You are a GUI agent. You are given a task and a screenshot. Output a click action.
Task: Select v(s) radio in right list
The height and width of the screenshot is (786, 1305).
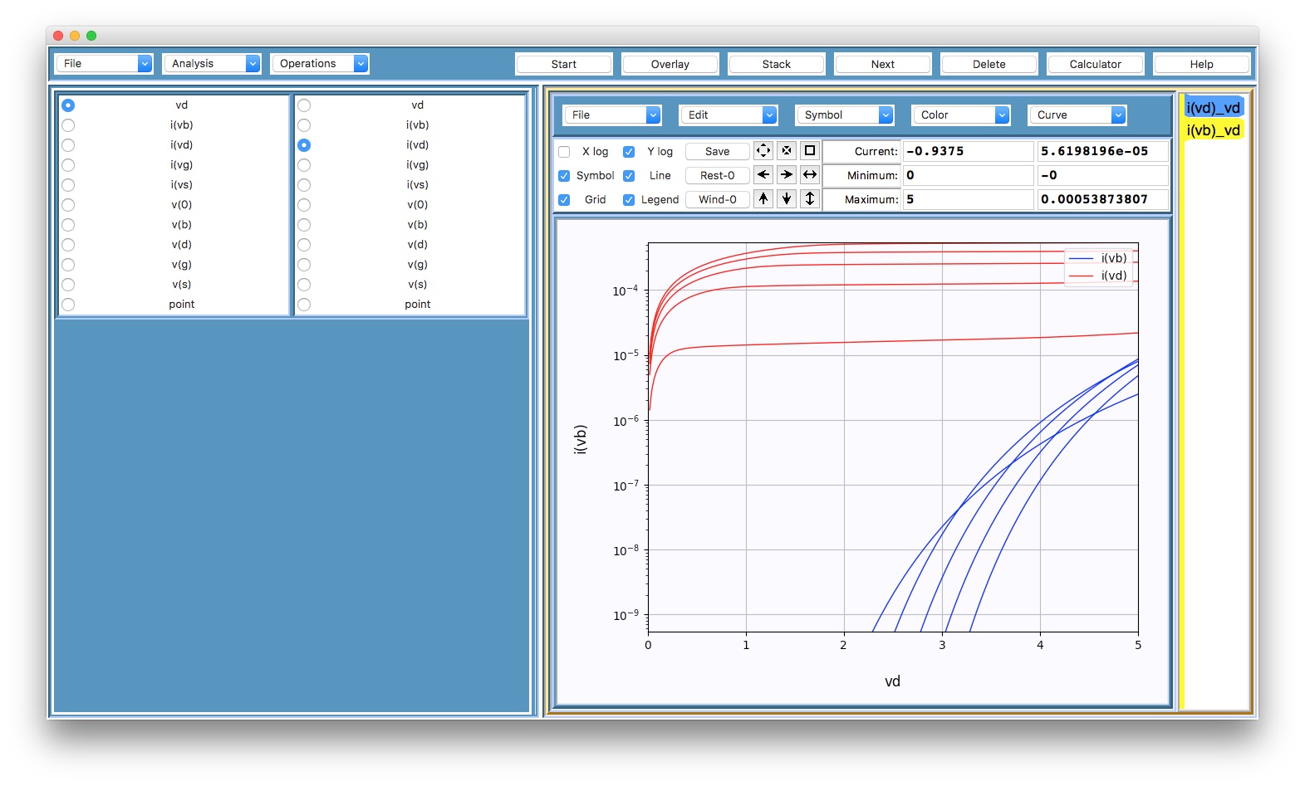(x=304, y=285)
